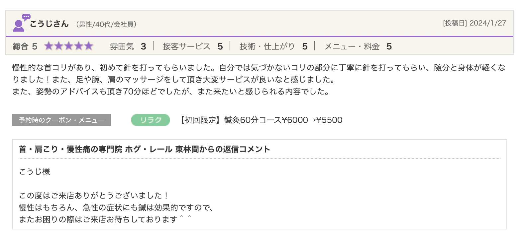Click the reply line この度はご来店ありがとうございました

click(x=94, y=196)
